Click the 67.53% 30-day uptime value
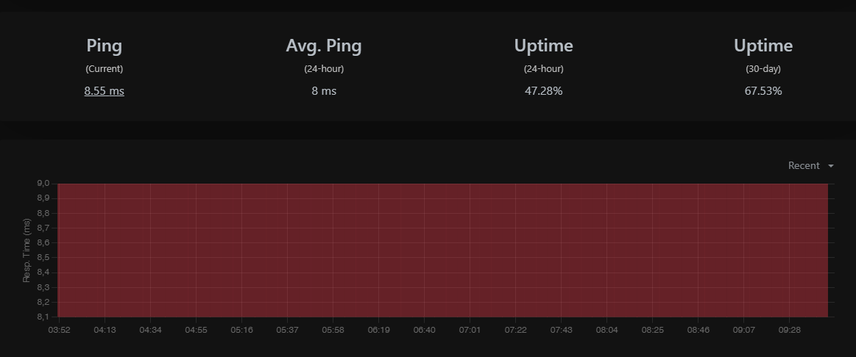The width and height of the screenshot is (856, 357). pos(763,91)
